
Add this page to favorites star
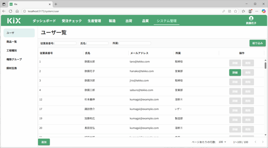coord(236,11)
